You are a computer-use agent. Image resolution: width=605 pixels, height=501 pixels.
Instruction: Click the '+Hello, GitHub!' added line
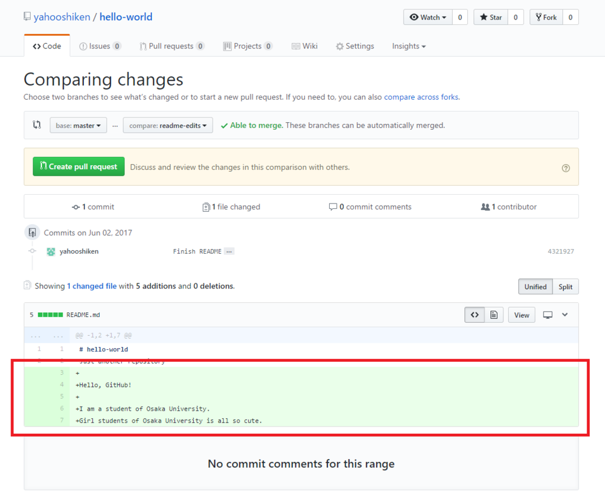(103, 385)
